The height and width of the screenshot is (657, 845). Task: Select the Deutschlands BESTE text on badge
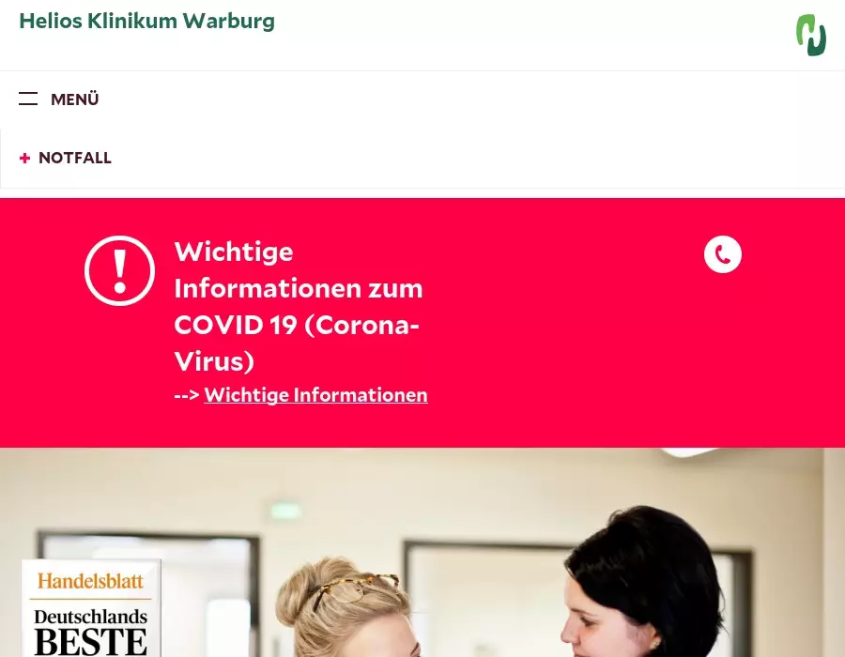click(90, 633)
